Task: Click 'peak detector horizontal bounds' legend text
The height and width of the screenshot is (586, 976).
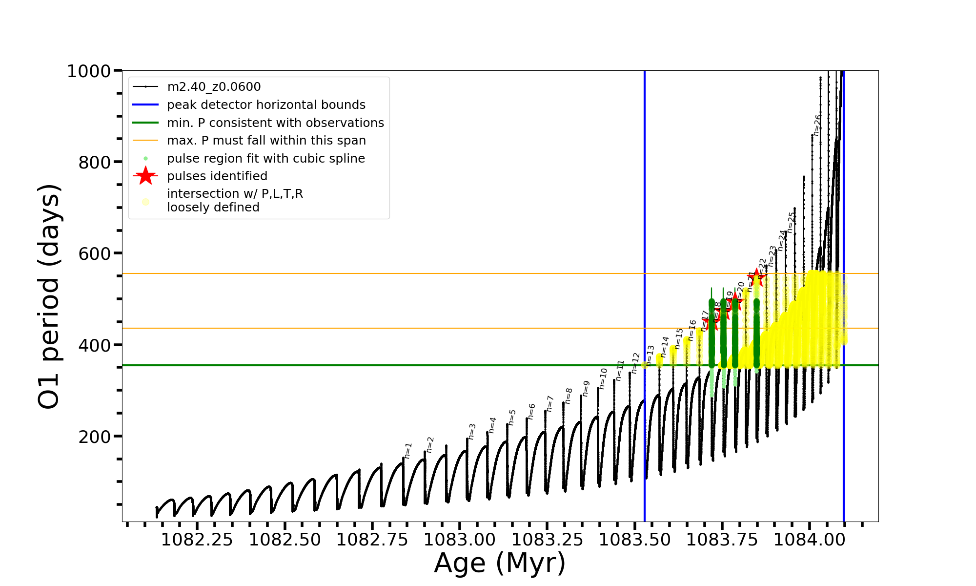Action: coord(266,105)
